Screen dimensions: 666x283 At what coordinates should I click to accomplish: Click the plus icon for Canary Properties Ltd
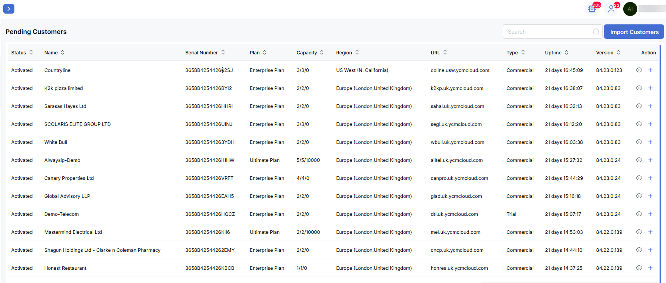650,178
